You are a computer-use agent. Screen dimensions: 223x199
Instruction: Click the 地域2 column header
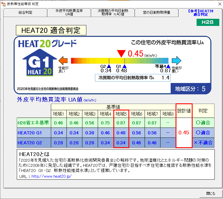click(74, 114)
